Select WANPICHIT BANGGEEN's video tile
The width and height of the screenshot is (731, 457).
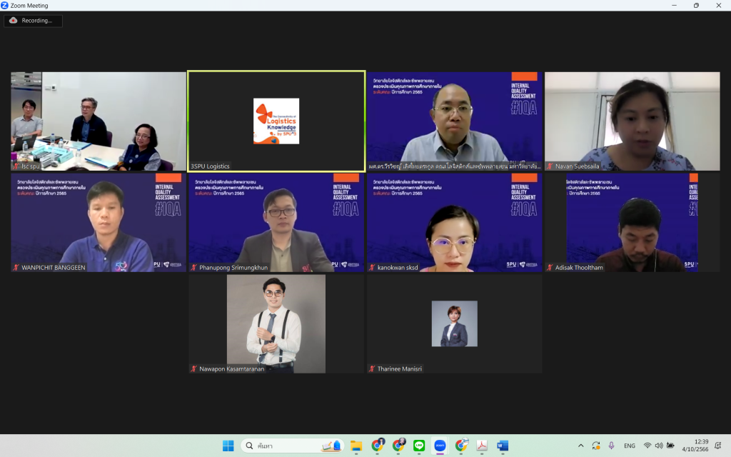[99, 223]
